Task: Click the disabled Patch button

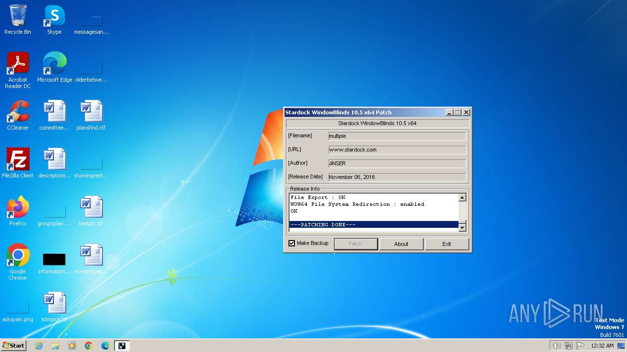Action: [356, 244]
